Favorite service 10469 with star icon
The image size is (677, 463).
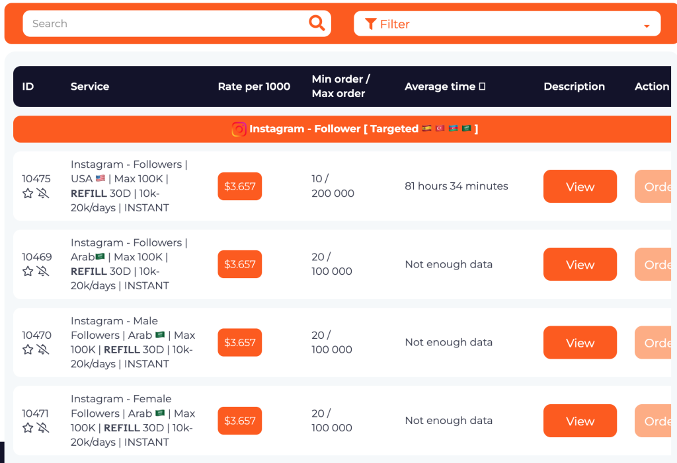[x=28, y=271]
